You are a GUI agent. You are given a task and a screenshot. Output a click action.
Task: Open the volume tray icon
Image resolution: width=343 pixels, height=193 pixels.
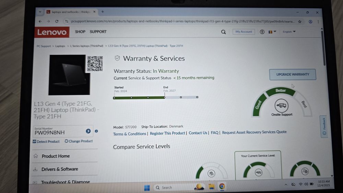coord(306,184)
